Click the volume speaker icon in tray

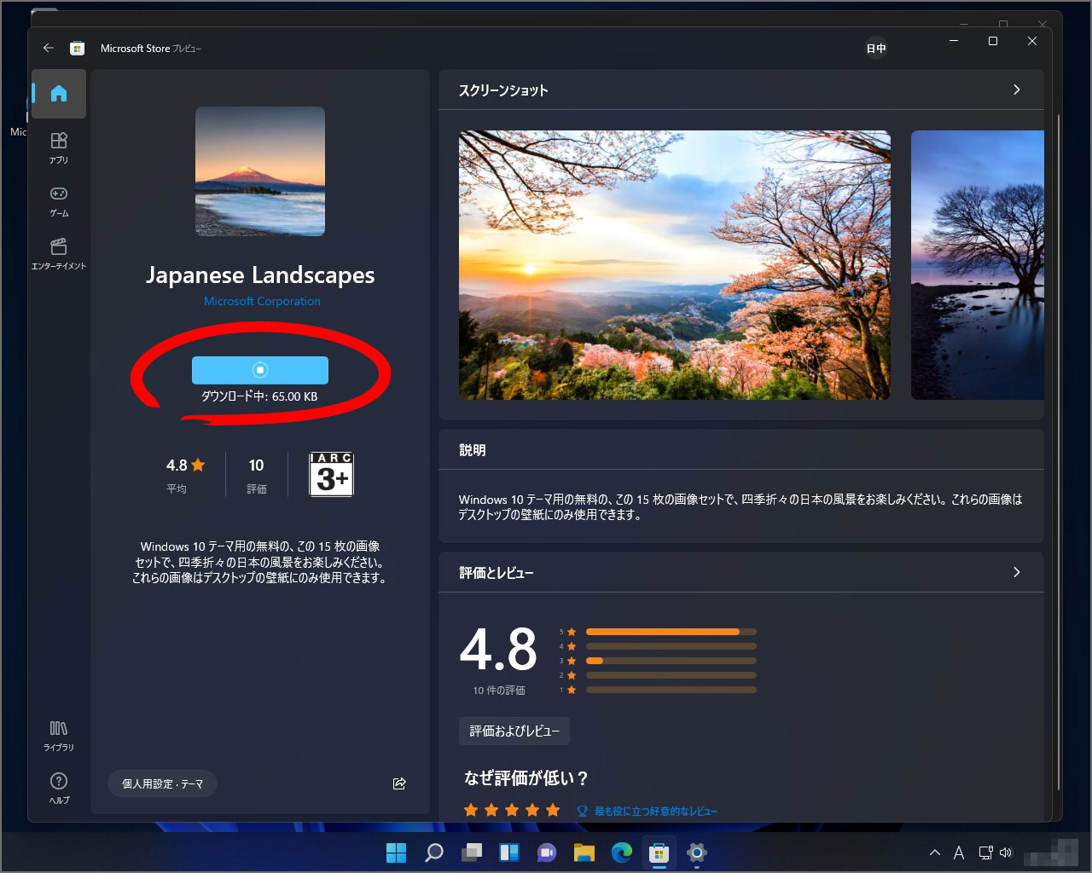click(1006, 853)
